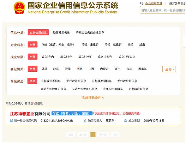Filter by 成立1-5年
186x144 pixels.
coord(66,57)
